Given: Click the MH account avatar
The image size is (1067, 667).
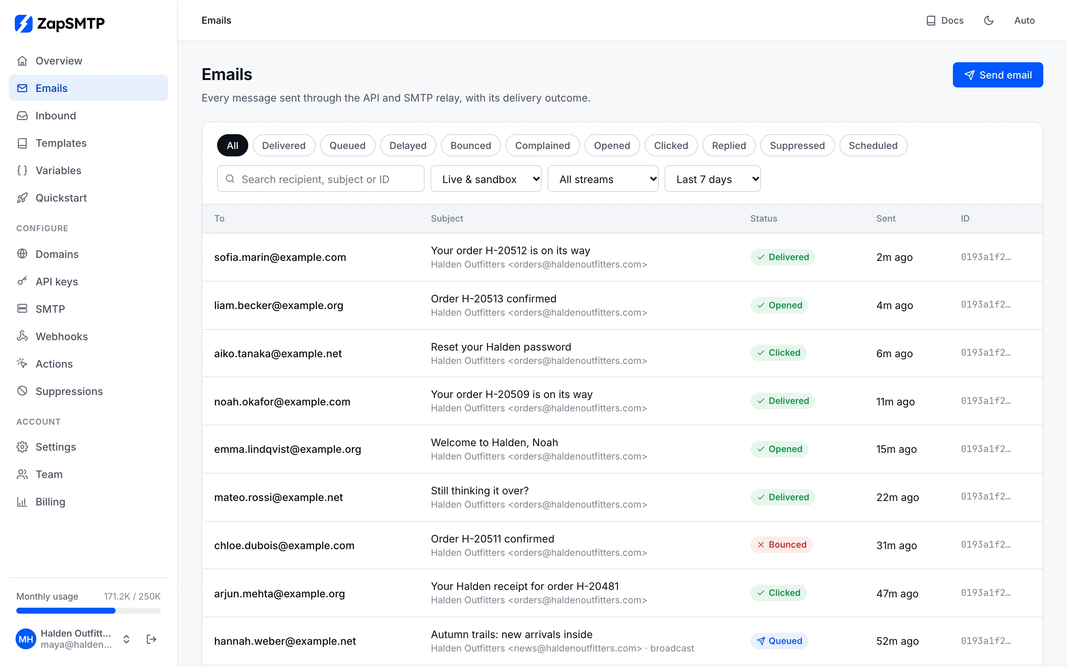Looking at the screenshot, I should pyautogui.click(x=26, y=639).
